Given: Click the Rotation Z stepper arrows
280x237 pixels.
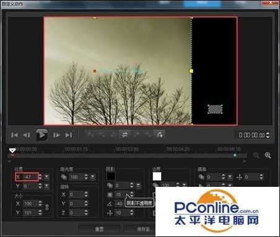Looking at the screenshot, I should point(86,213).
